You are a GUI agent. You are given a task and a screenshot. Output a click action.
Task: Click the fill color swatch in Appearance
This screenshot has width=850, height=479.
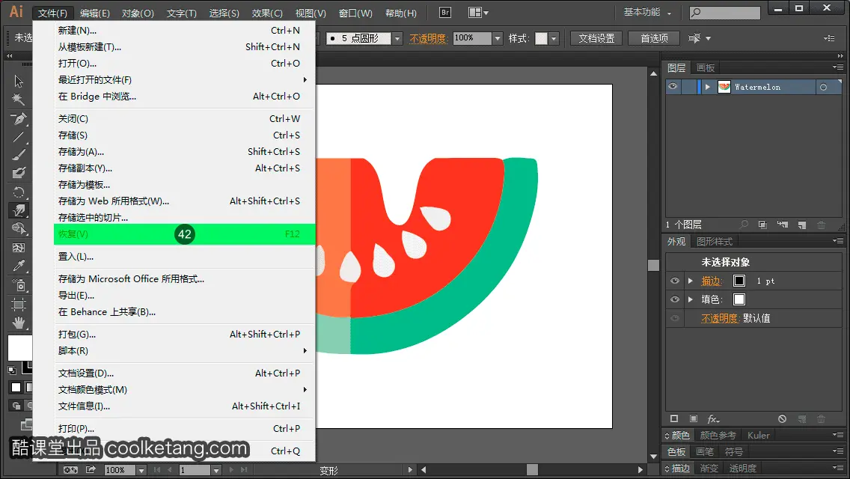[739, 299]
